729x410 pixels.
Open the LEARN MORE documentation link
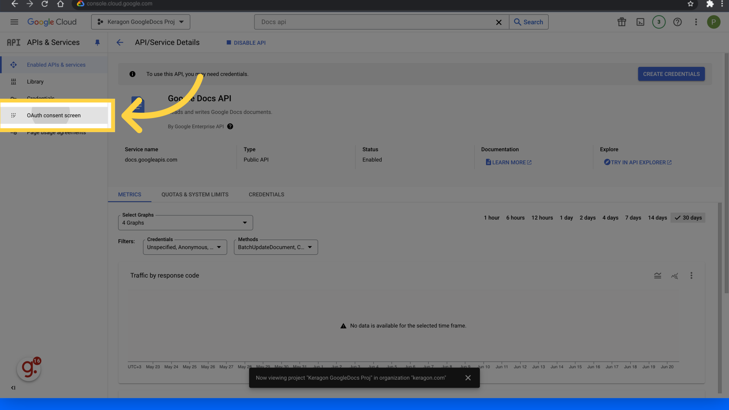click(x=508, y=162)
